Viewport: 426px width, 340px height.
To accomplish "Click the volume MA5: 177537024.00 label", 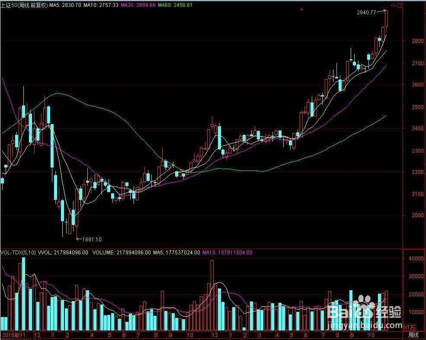I will [x=176, y=253].
